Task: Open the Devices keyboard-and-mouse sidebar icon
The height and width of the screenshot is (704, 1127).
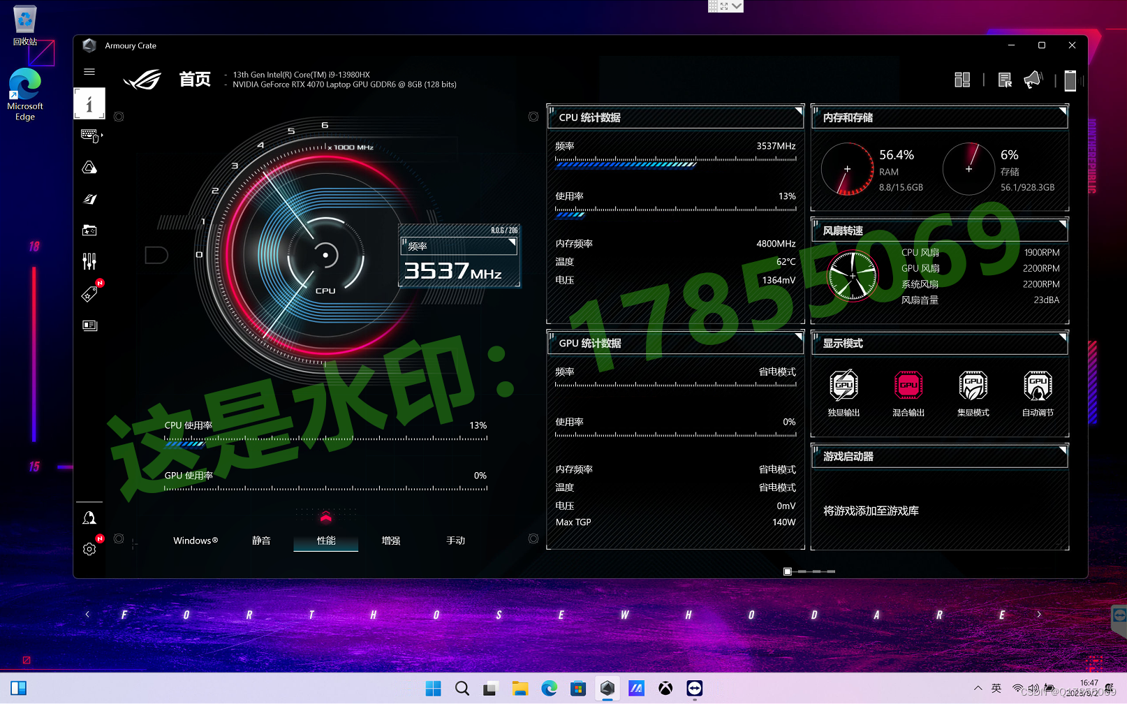Action: [x=90, y=135]
